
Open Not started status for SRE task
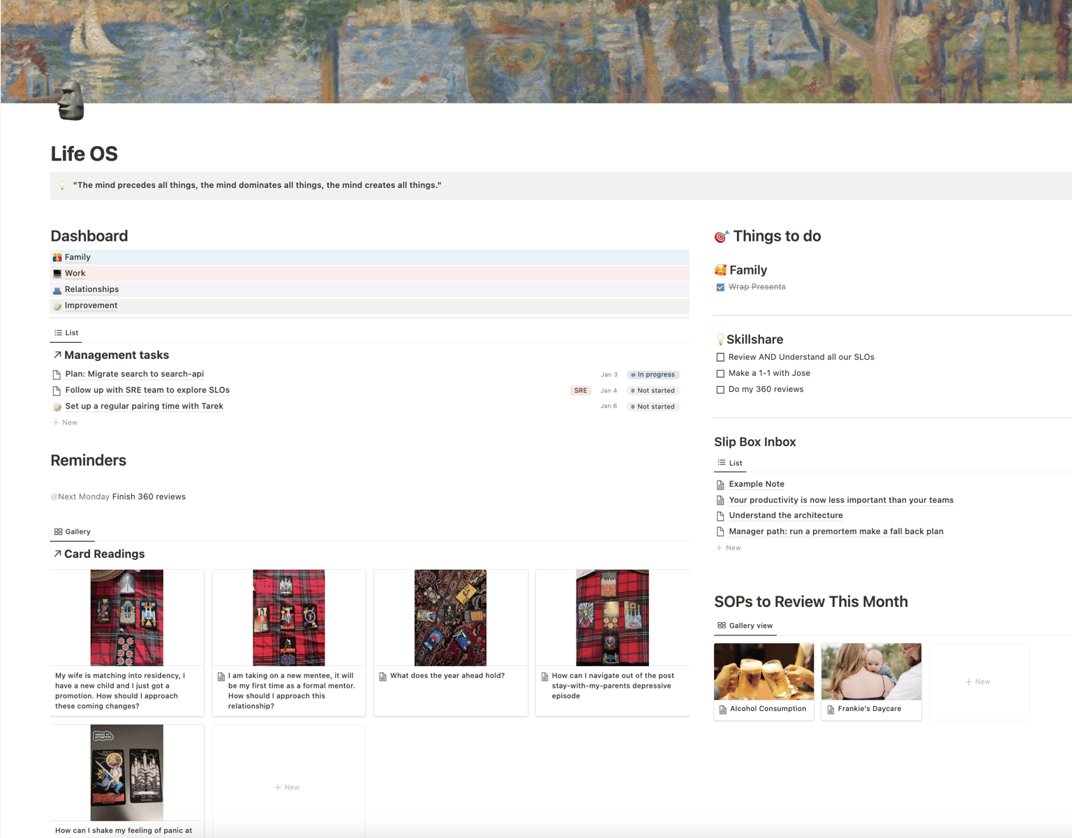click(653, 391)
